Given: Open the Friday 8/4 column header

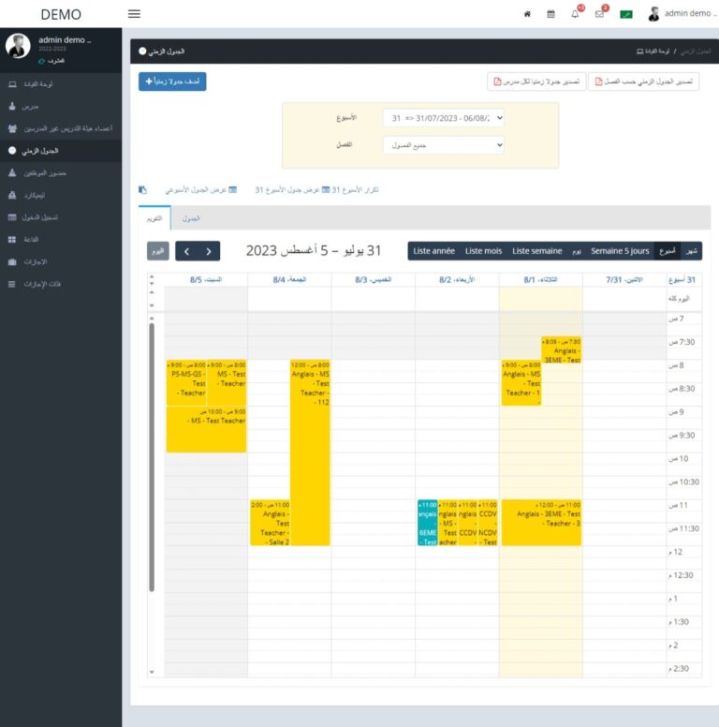Looking at the screenshot, I should [x=289, y=279].
